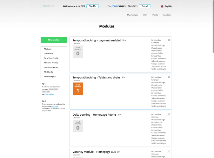The height and width of the screenshot is (158, 214).
Task: Open My Time Profiles in sidebar
Action: pyautogui.click(x=51, y=63)
